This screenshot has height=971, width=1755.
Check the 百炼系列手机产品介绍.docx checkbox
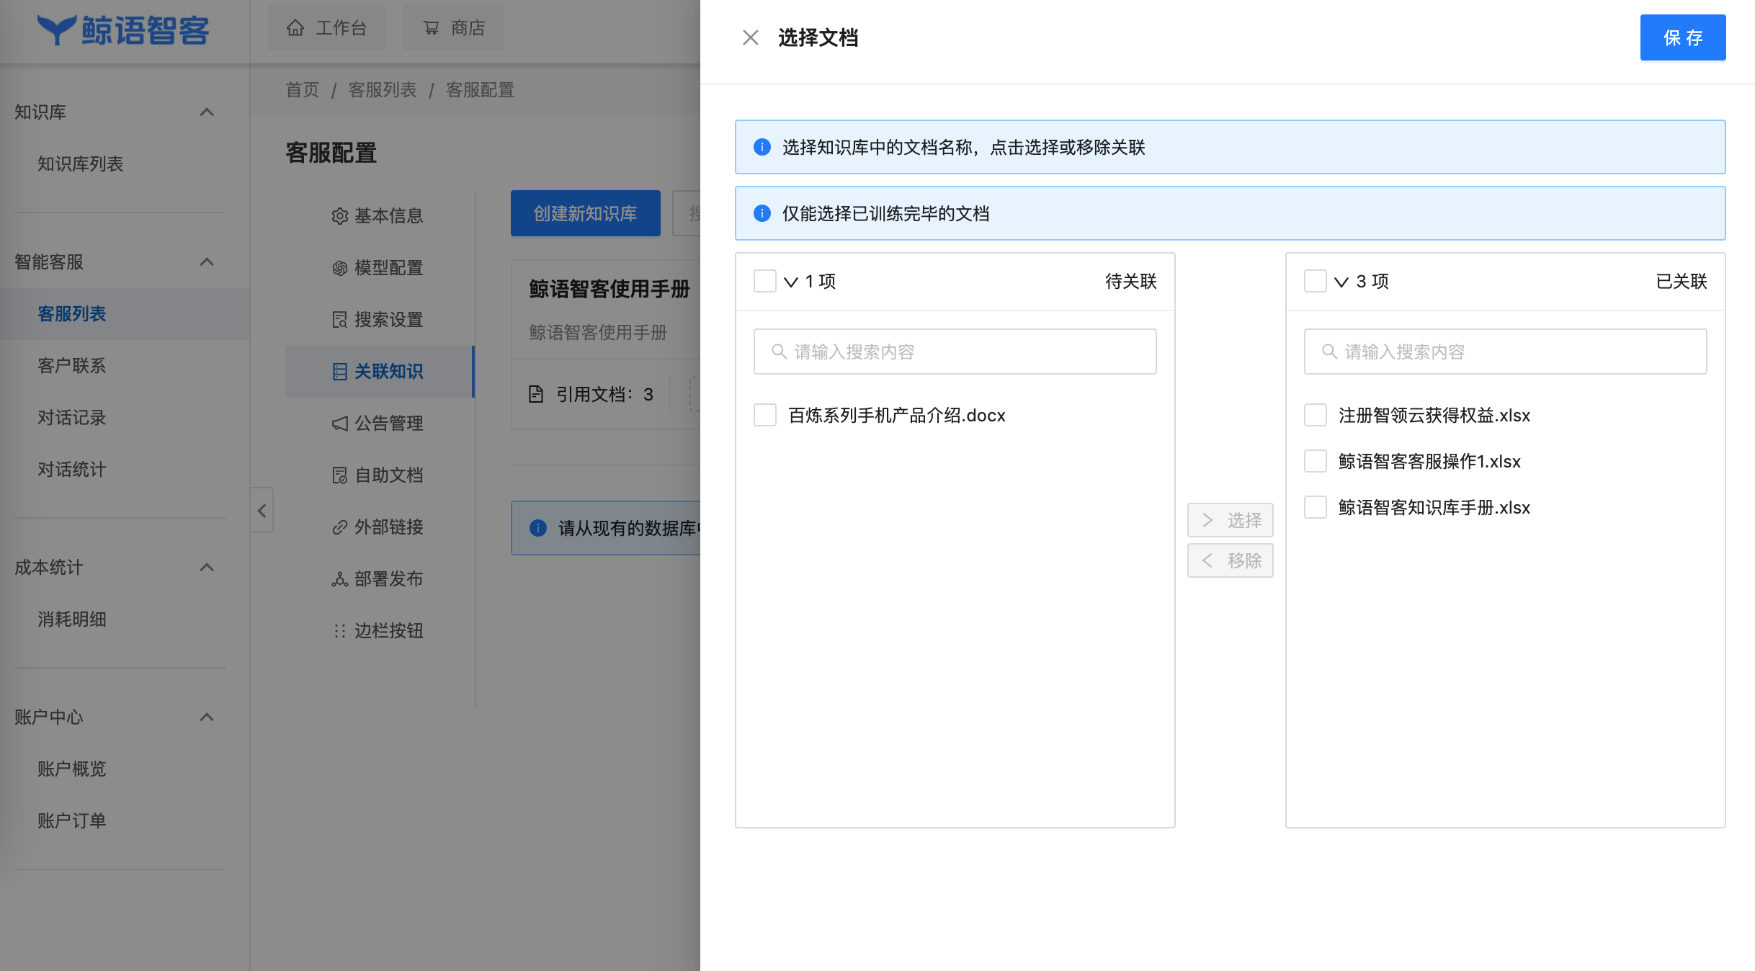point(764,415)
